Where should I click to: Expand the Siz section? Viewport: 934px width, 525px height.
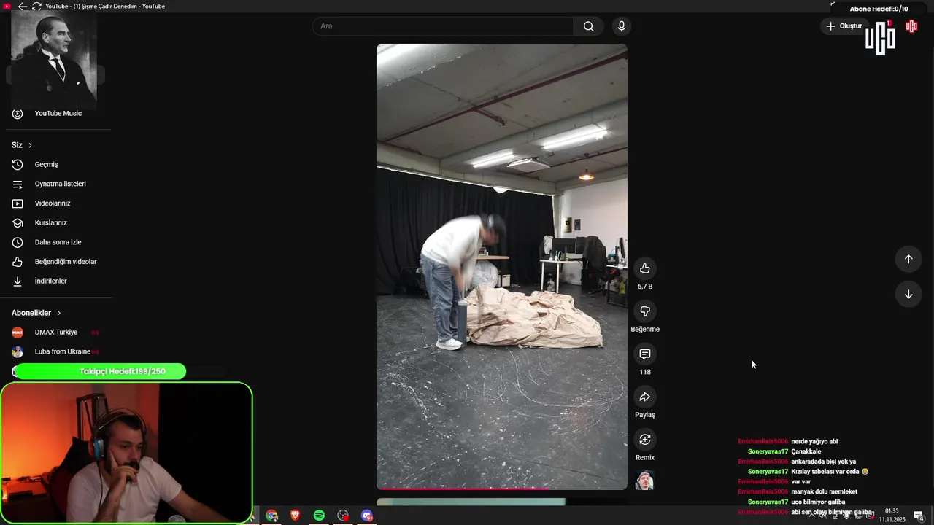pos(22,145)
